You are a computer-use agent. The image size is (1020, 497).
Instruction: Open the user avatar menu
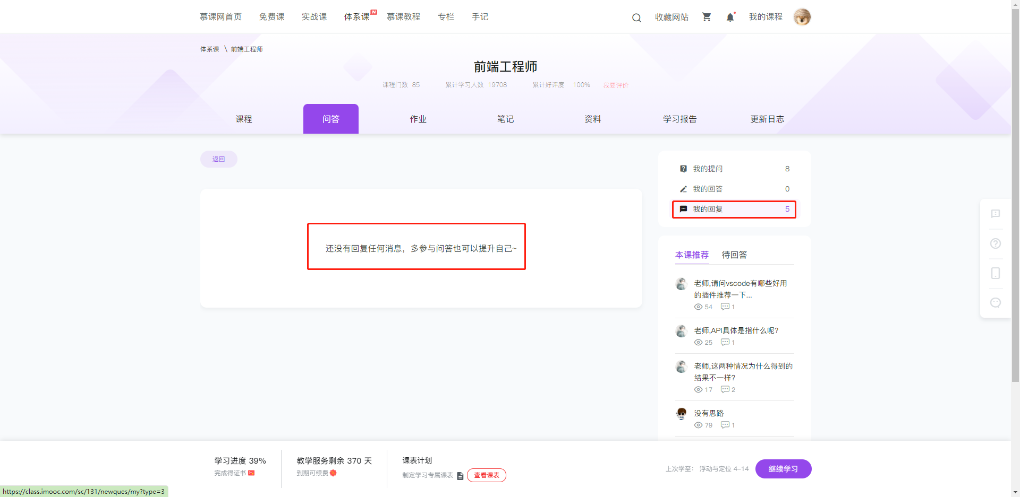(x=802, y=17)
